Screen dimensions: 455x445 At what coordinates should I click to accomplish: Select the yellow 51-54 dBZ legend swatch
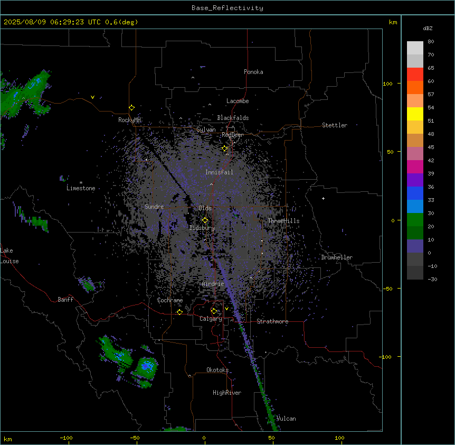[415, 114]
